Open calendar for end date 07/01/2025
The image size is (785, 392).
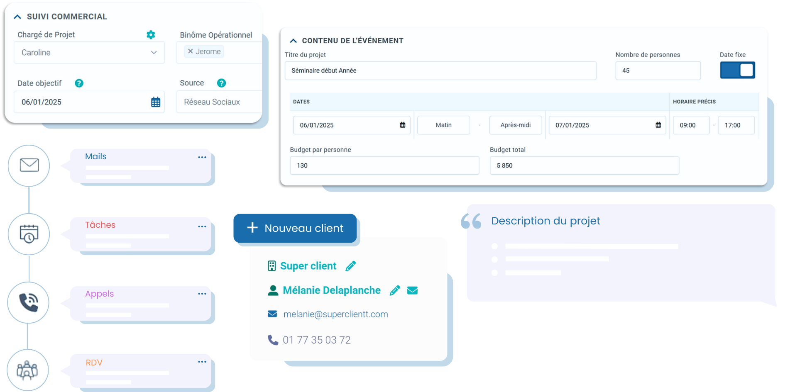[658, 125]
